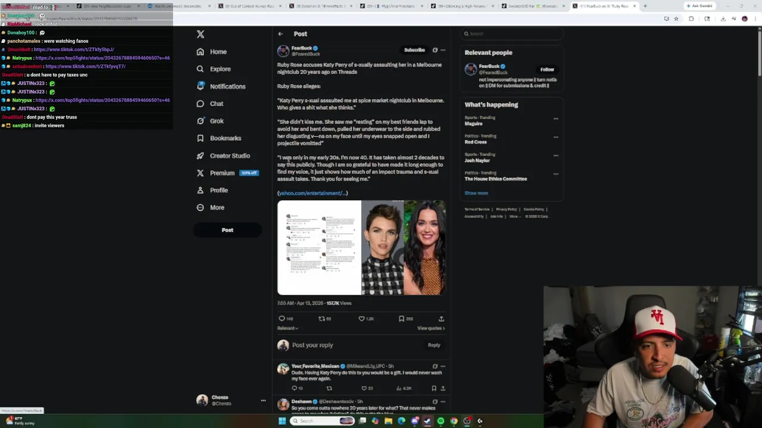Click the reply icon on the main post
Image resolution: width=762 pixels, height=428 pixels.
[x=282, y=319]
